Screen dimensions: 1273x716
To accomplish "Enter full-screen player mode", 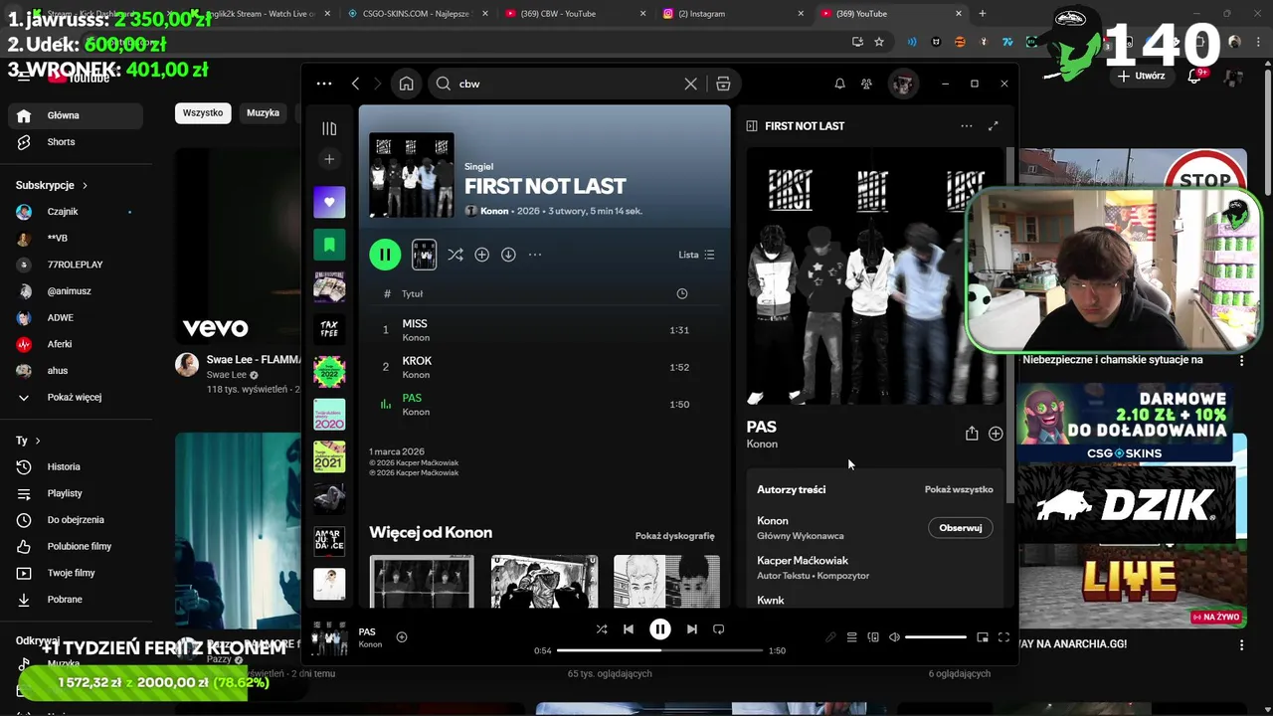I will [x=1003, y=637].
